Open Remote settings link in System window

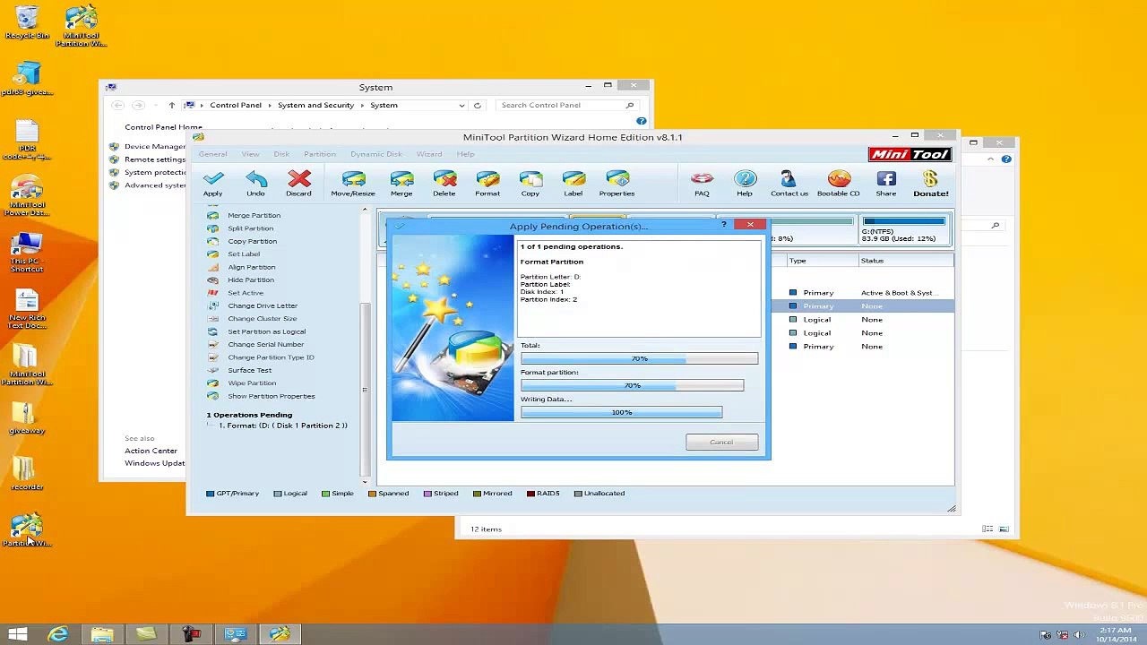(155, 159)
